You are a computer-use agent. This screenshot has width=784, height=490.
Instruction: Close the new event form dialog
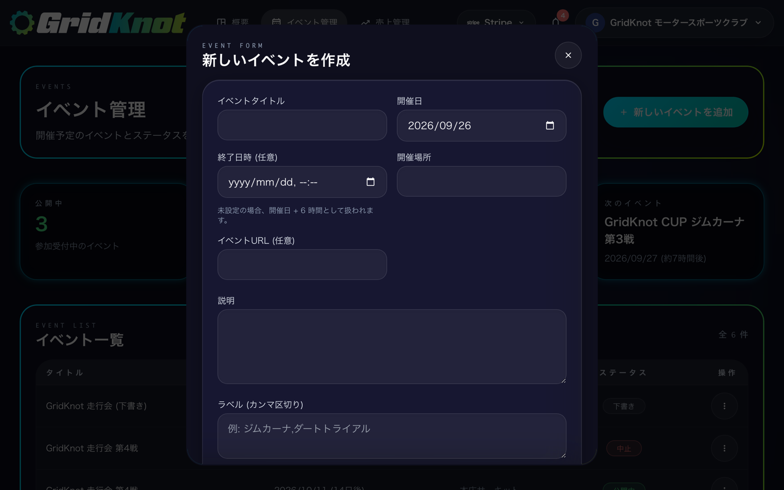pyautogui.click(x=568, y=55)
